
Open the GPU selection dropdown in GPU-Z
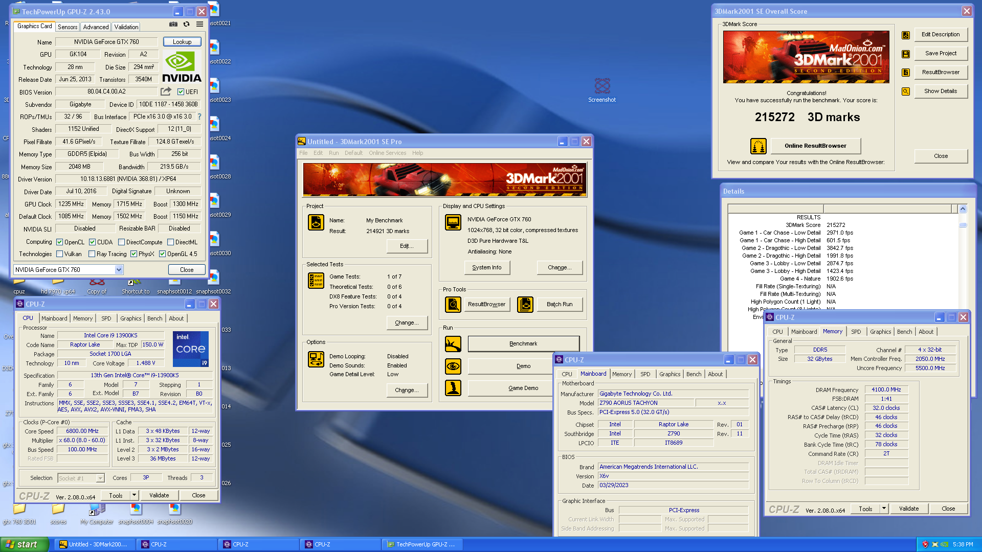[x=119, y=270]
